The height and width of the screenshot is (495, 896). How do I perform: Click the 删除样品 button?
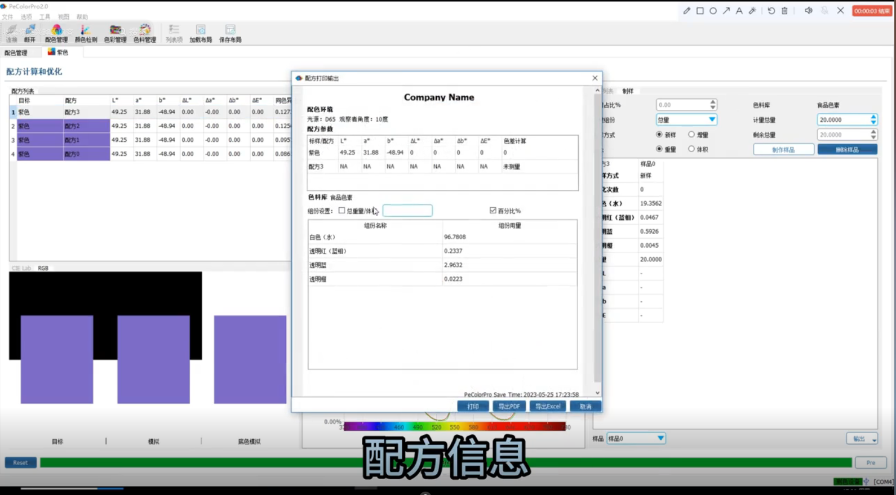click(x=847, y=150)
